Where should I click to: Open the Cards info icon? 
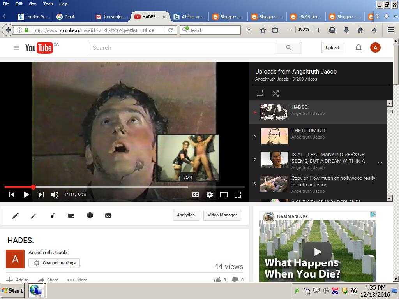pos(90,215)
